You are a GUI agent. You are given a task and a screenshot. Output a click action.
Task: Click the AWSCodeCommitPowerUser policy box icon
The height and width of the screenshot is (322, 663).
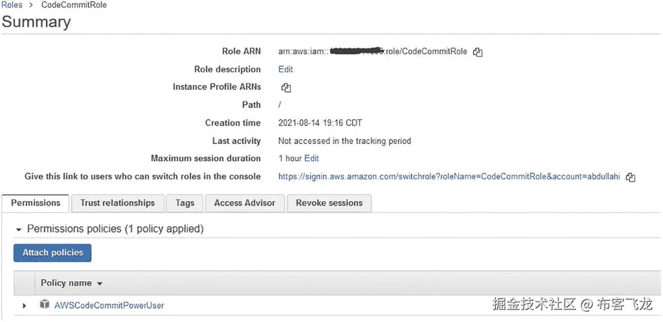point(45,305)
